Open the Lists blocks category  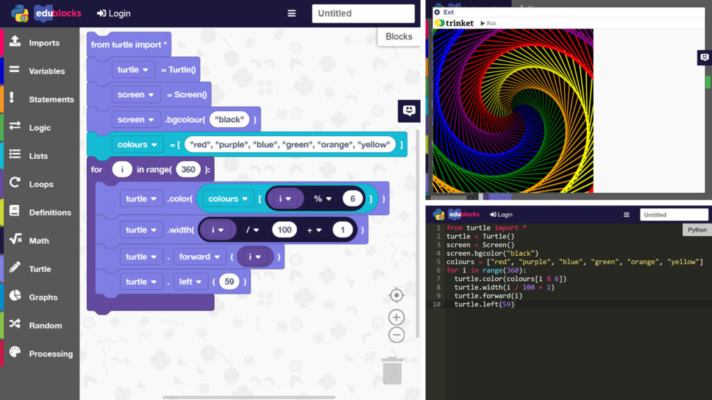tap(42, 156)
